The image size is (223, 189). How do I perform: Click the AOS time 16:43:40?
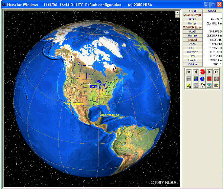216,44
